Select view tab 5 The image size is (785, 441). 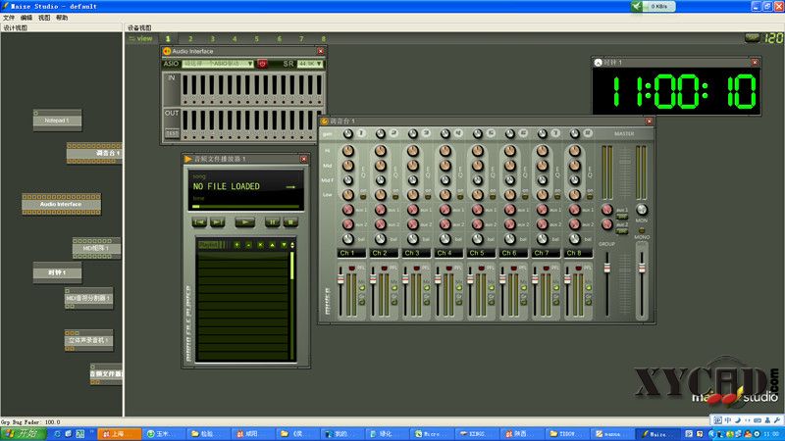pyautogui.click(x=257, y=39)
